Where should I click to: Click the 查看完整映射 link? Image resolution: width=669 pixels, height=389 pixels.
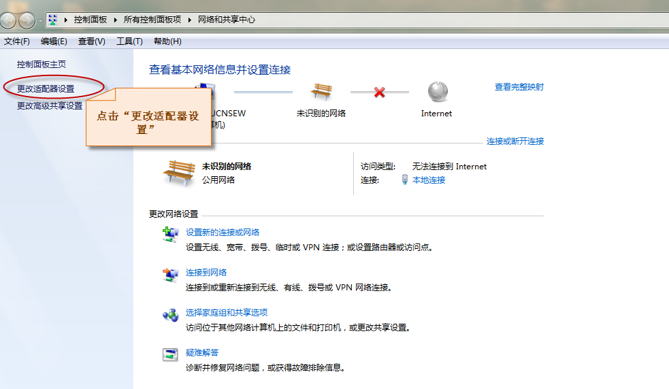pos(519,87)
